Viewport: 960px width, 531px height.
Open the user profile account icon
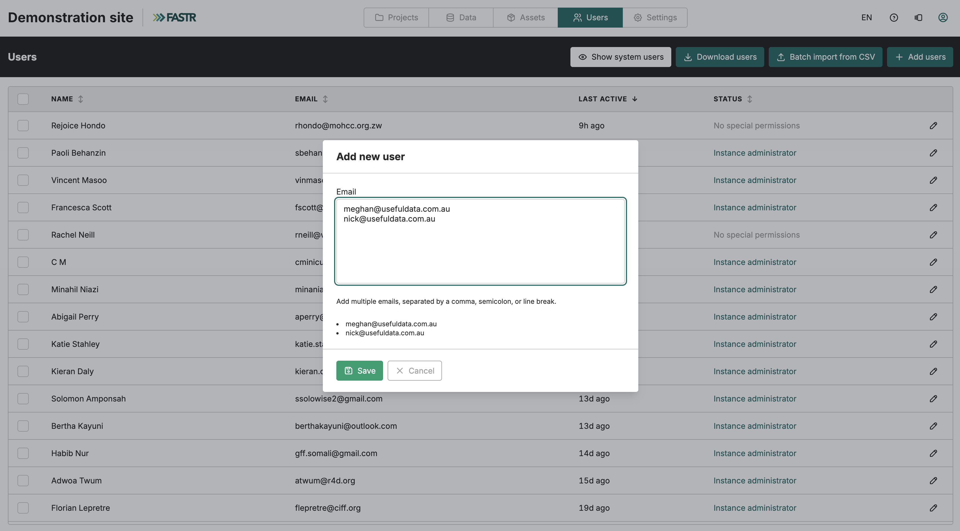pos(943,17)
